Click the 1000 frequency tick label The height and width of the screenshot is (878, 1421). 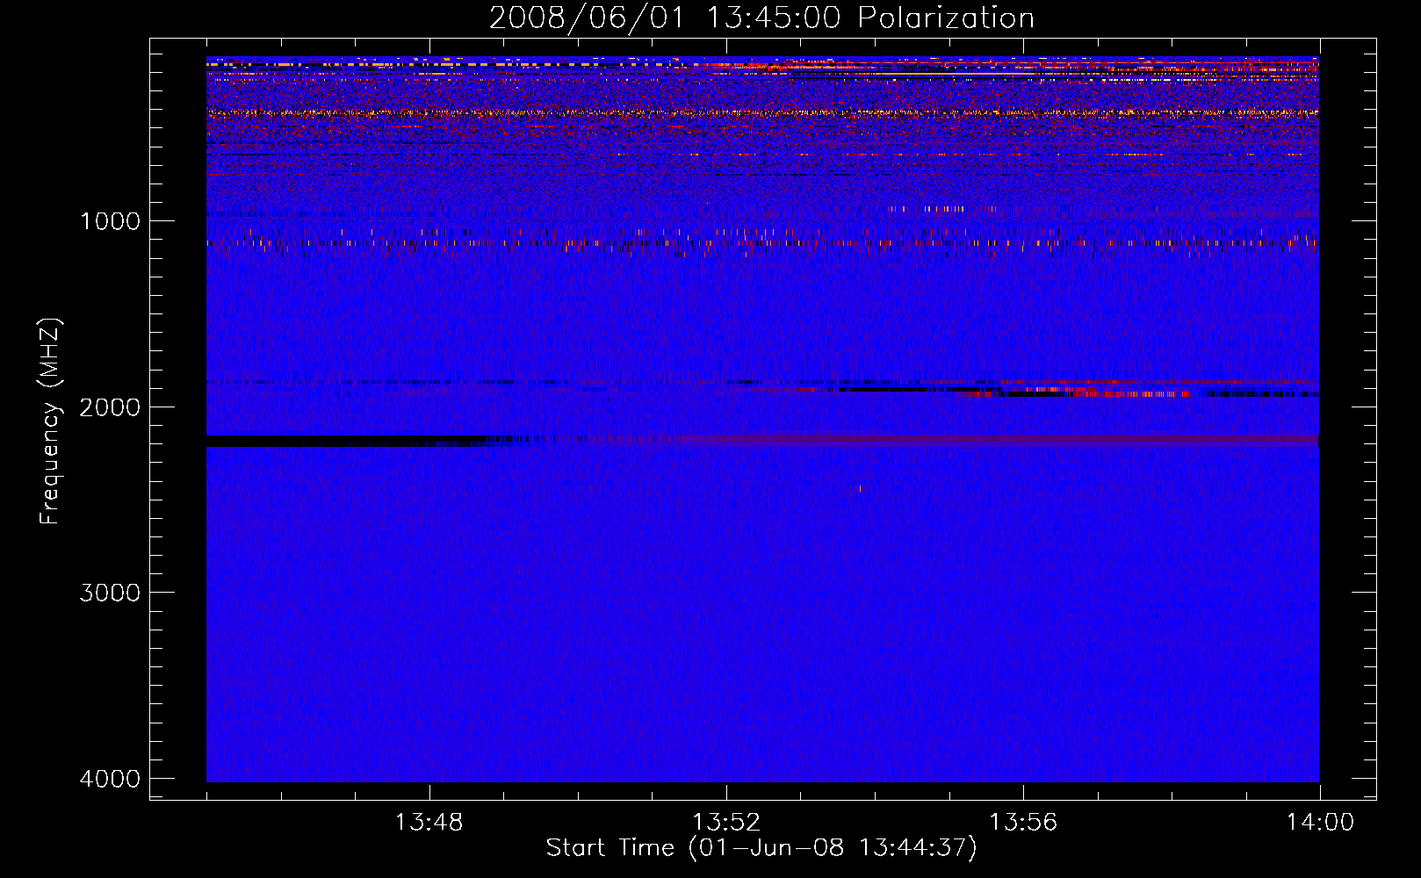click(111, 221)
